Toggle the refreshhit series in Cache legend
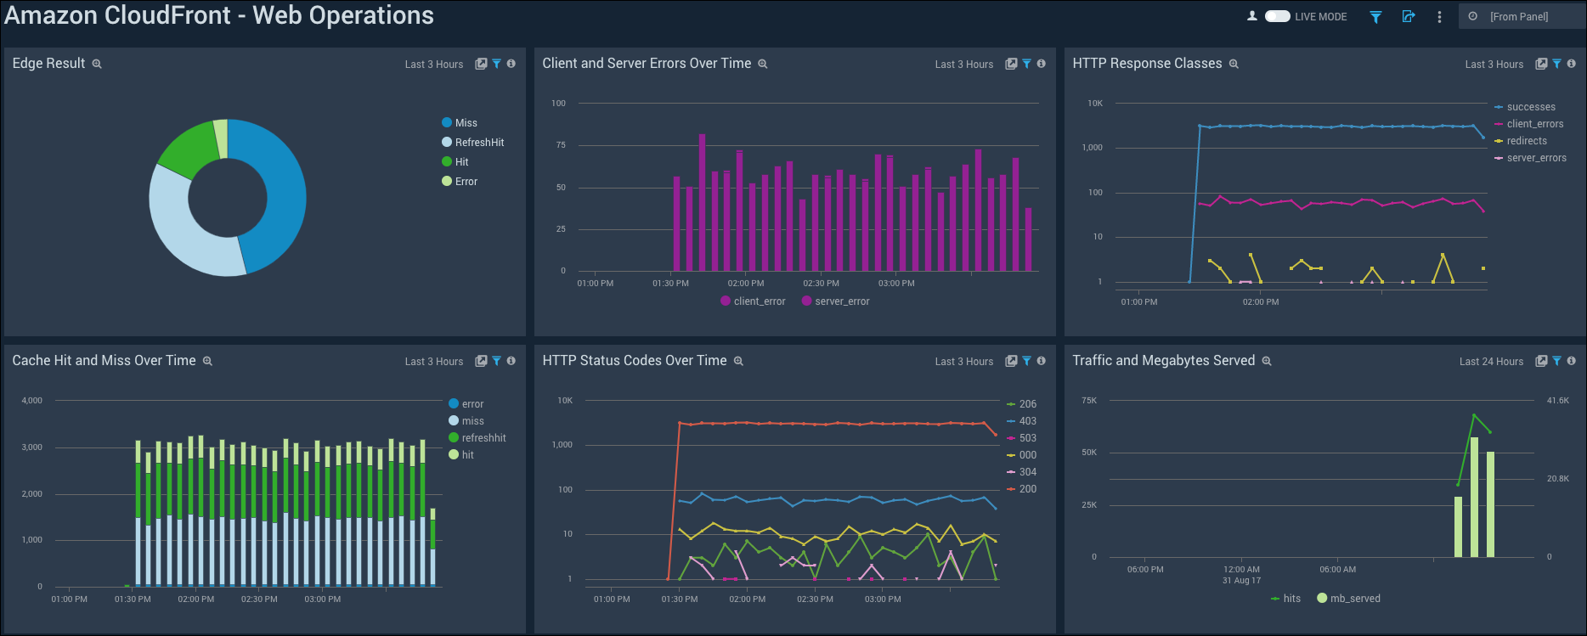1587x636 pixels. click(483, 438)
